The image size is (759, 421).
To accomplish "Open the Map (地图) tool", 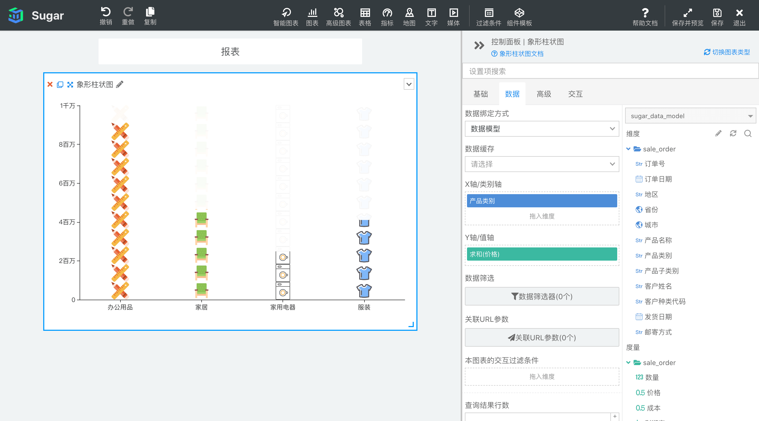I will pyautogui.click(x=409, y=17).
